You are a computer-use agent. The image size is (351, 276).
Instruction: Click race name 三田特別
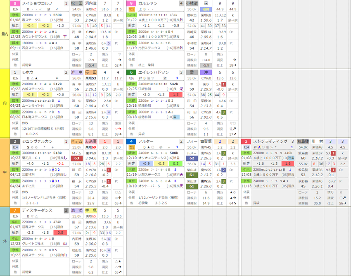click(x=28, y=175)
